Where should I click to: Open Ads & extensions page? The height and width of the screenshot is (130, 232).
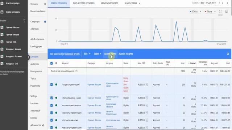click(37, 39)
